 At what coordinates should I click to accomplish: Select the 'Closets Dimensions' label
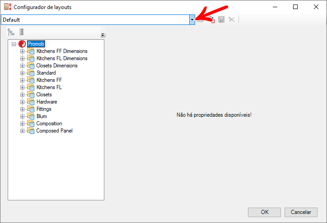point(57,66)
